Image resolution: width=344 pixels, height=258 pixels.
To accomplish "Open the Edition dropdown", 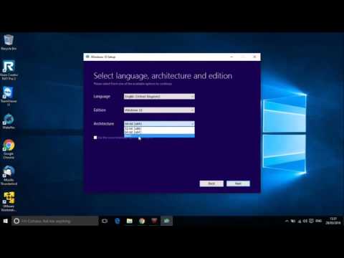I will click(159, 110).
